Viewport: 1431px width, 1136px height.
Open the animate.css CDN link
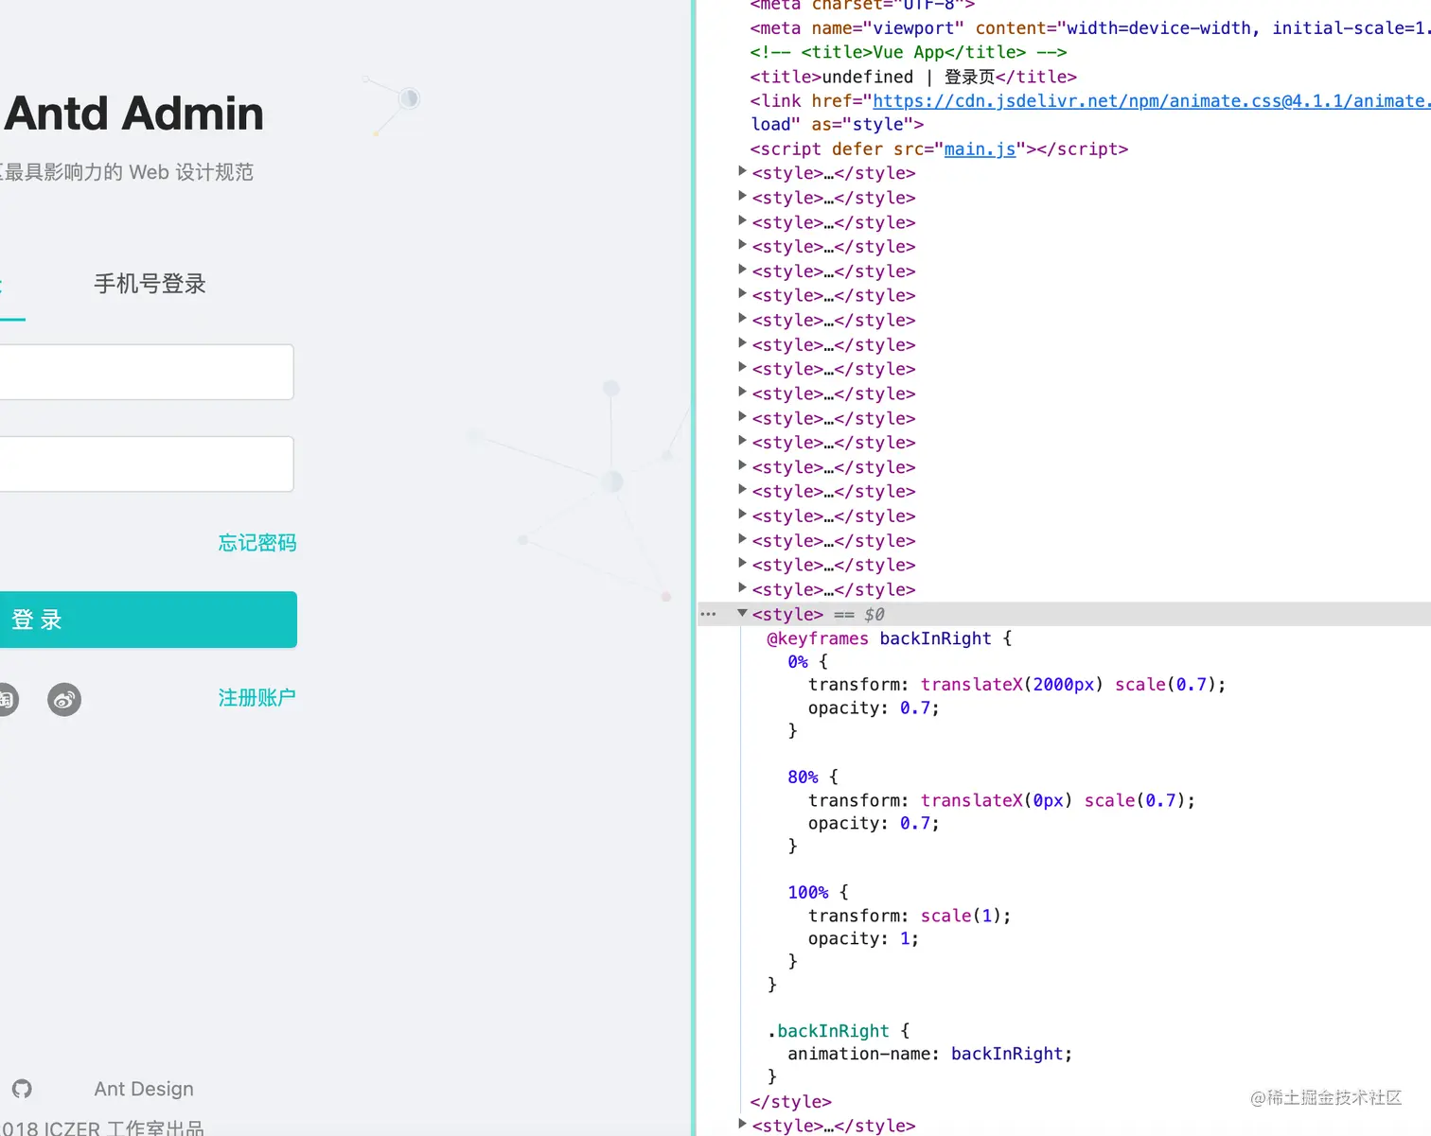pyautogui.click(x=1151, y=100)
